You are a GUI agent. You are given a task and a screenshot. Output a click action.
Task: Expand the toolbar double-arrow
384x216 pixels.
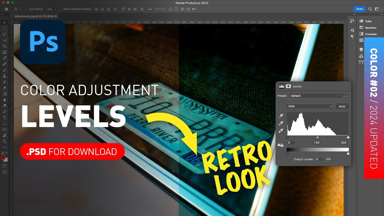tap(2, 14)
